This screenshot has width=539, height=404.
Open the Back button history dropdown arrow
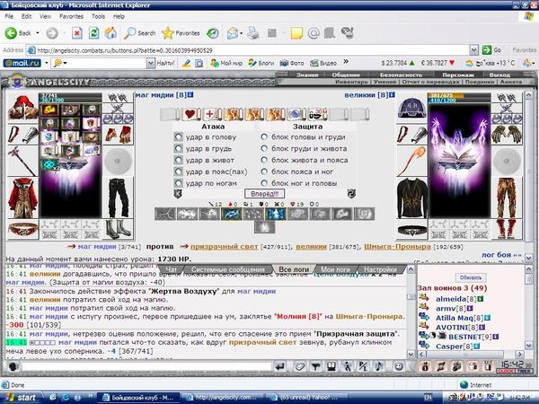[38, 33]
